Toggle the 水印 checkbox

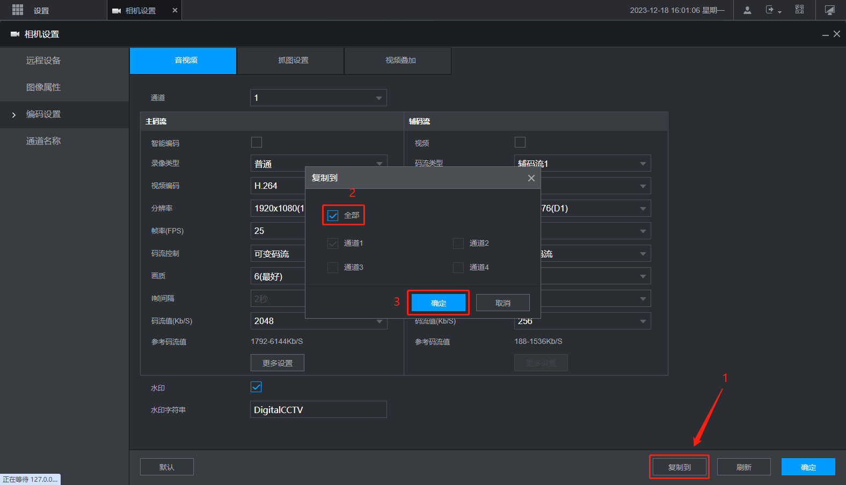coord(256,387)
